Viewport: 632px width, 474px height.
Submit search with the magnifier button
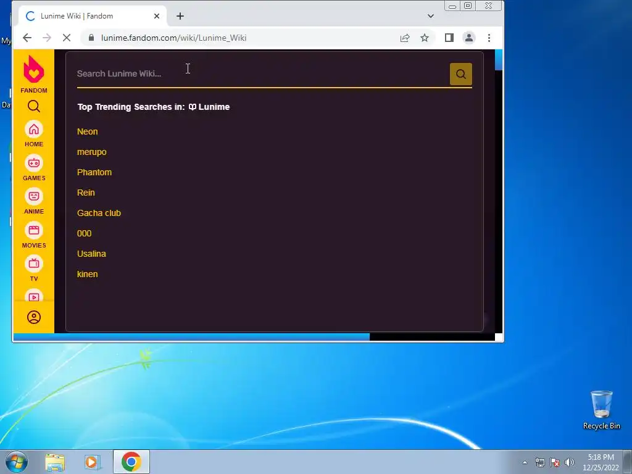click(x=460, y=74)
